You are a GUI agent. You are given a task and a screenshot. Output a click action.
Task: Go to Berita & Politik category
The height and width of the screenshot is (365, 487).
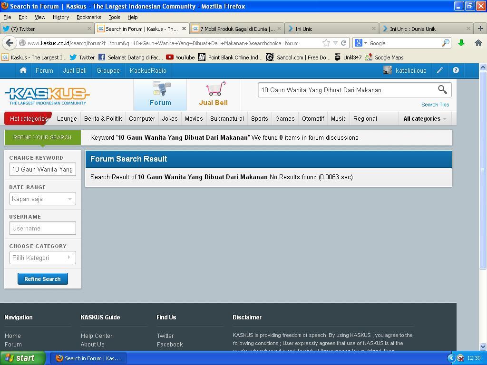click(103, 118)
